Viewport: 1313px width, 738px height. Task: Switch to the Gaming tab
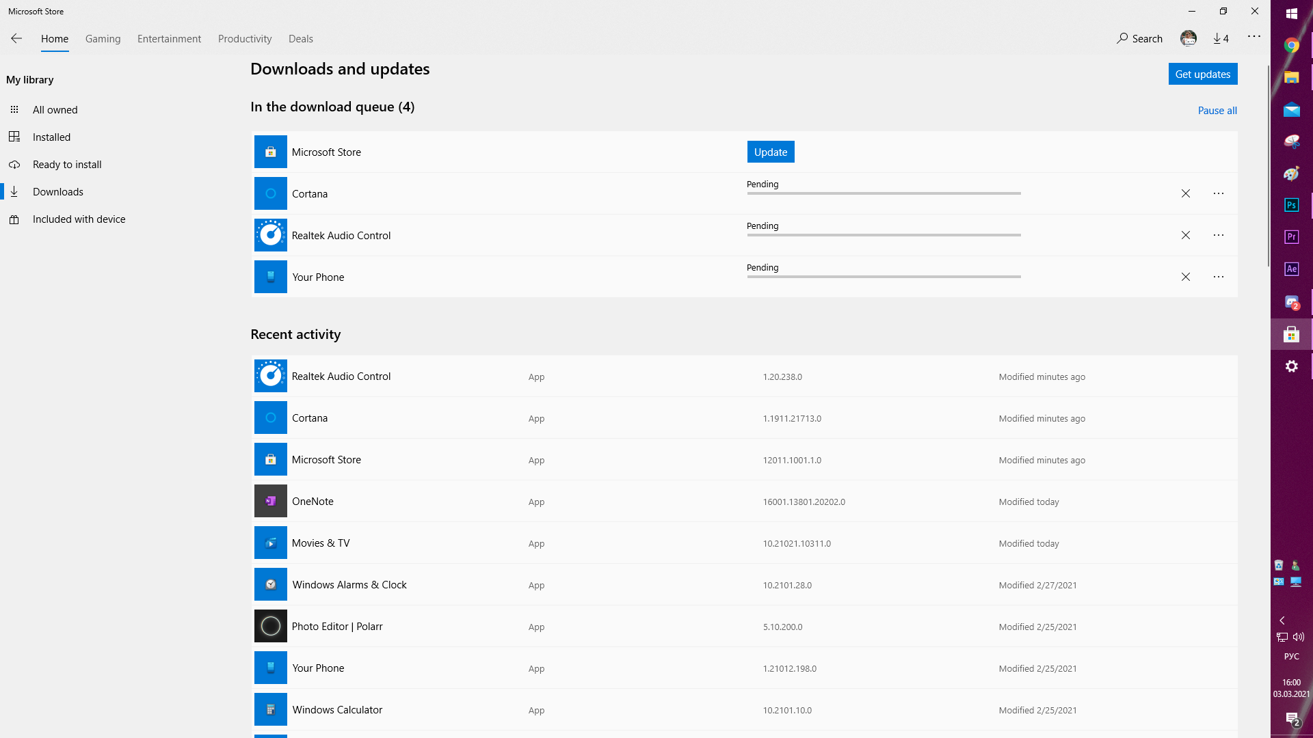[103, 39]
